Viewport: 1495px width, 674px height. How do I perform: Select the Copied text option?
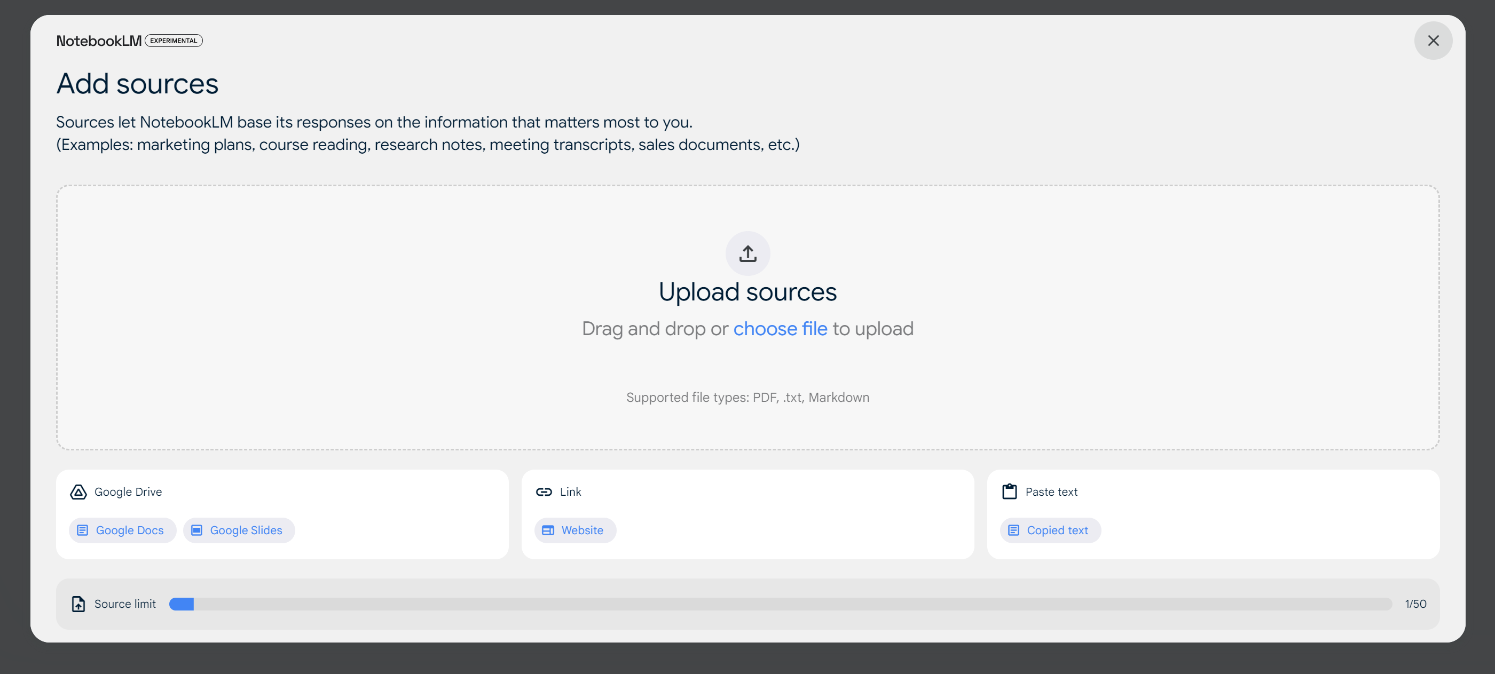1050,529
